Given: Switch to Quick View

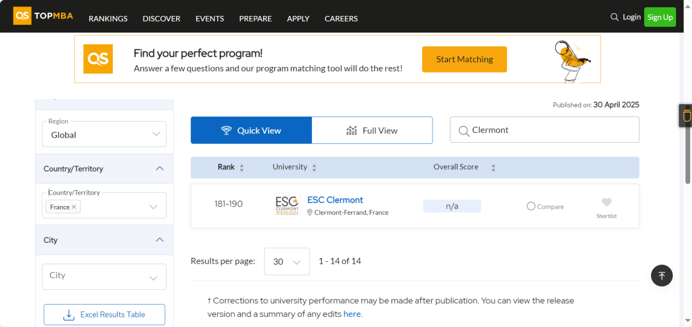Looking at the screenshot, I should click(x=251, y=131).
